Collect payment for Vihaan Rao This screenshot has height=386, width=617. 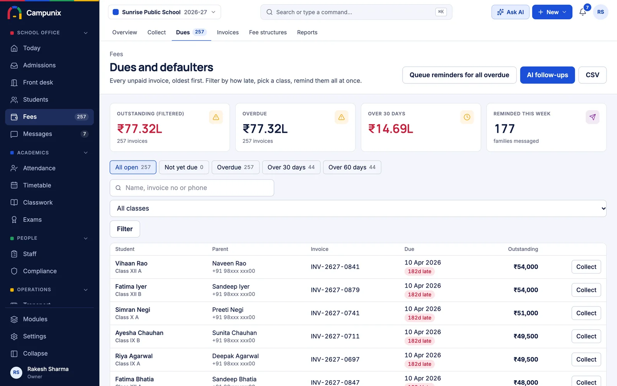(x=586, y=267)
